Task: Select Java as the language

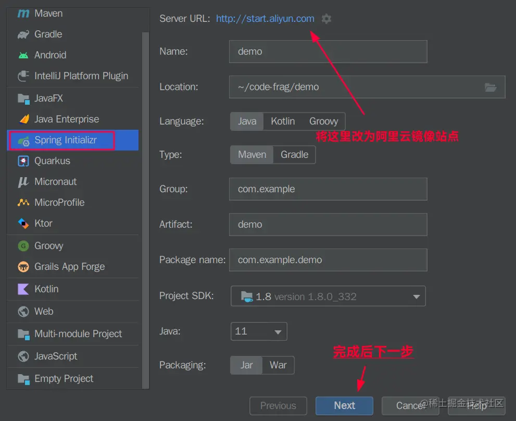Action: coord(247,121)
